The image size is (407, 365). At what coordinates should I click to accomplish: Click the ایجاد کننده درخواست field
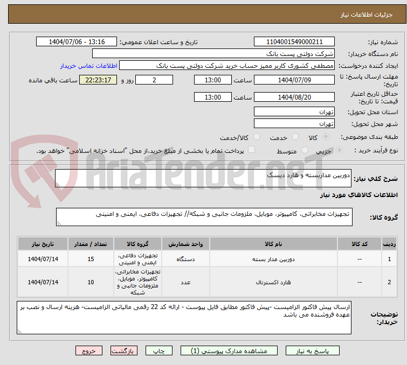pyautogui.click(x=227, y=66)
